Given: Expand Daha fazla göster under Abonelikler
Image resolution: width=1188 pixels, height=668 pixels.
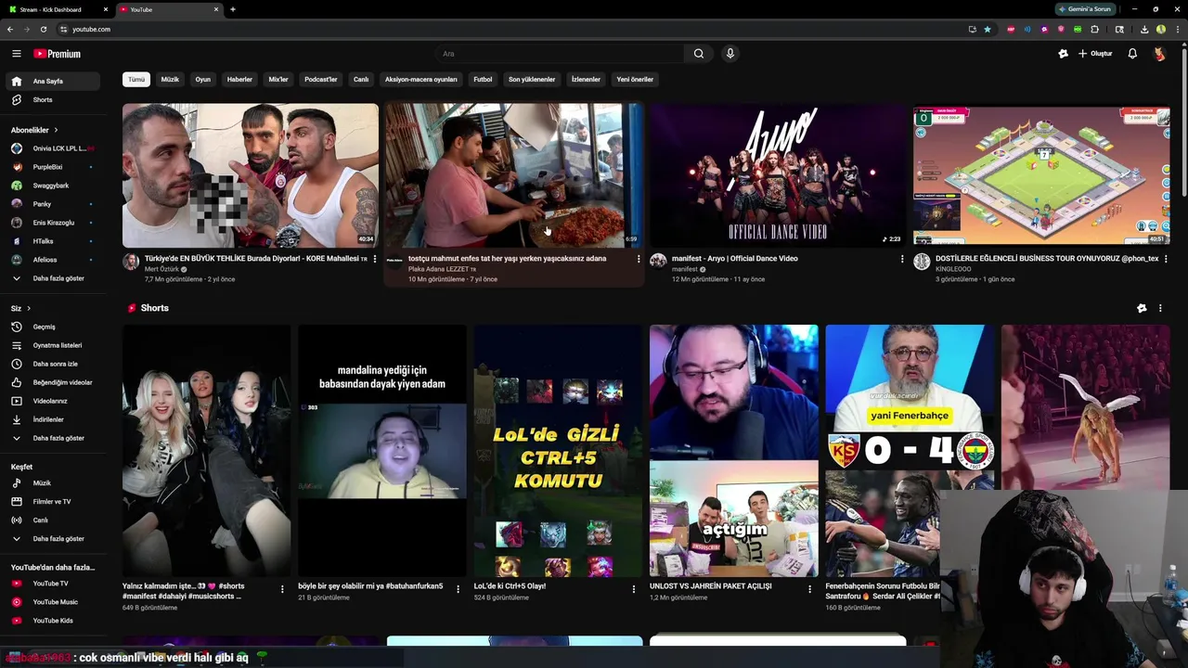Looking at the screenshot, I should tap(51, 278).
